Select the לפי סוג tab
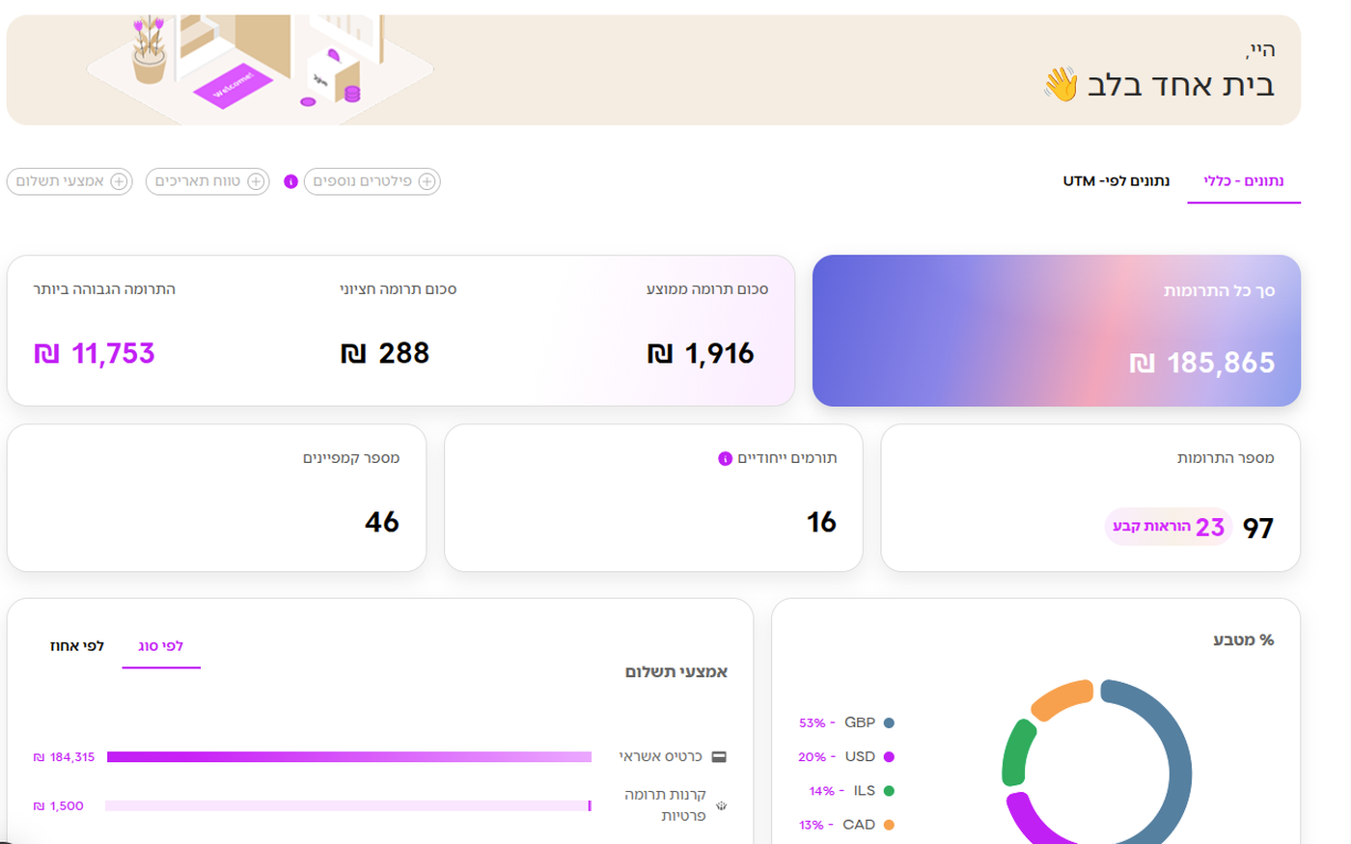This screenshot has width=1351, height=844. click(161, 646)
